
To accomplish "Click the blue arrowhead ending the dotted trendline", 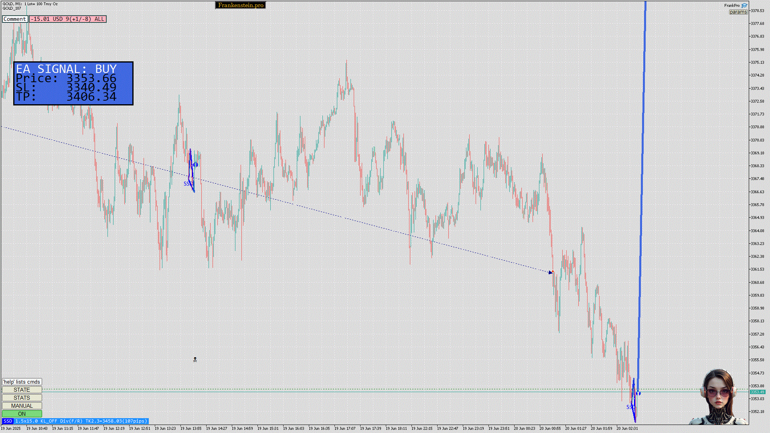I will coord(551,273).
